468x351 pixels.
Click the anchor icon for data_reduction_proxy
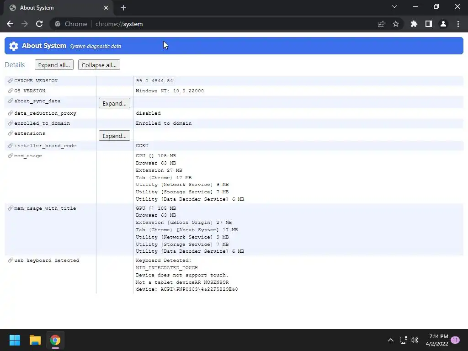pos(11,113)
